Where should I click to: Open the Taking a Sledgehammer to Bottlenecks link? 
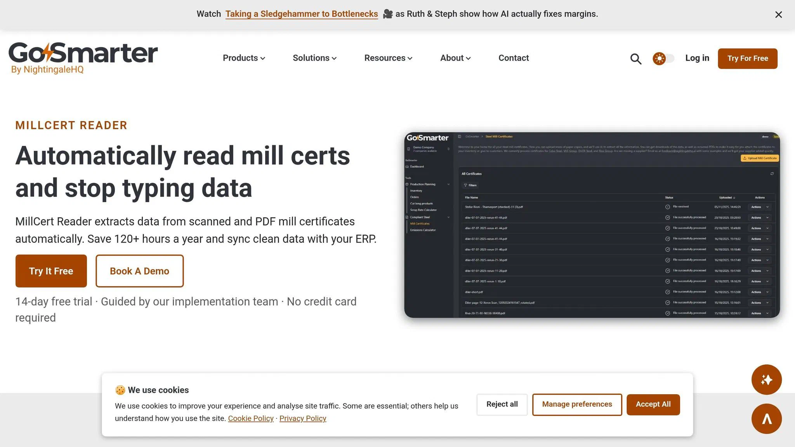(x=302, y=14)
